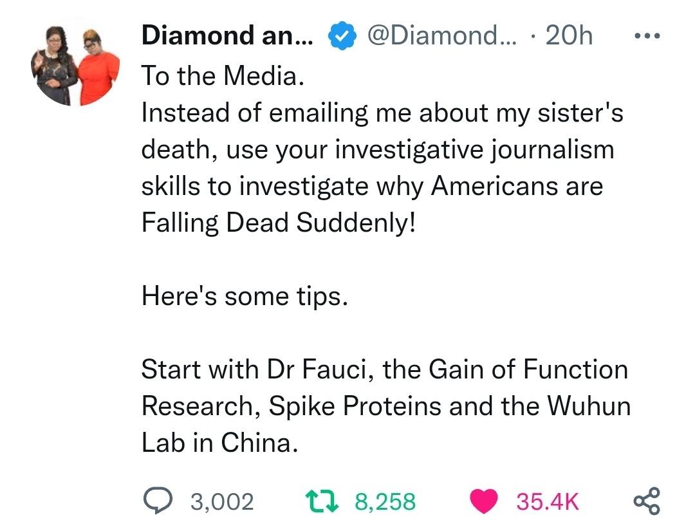Click the 'Here's some tips.' line
The image size is (695, 531).
tap(245, 296)
